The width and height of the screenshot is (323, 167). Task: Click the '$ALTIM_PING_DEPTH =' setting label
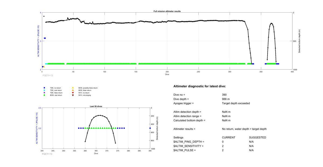click(189, 142)
